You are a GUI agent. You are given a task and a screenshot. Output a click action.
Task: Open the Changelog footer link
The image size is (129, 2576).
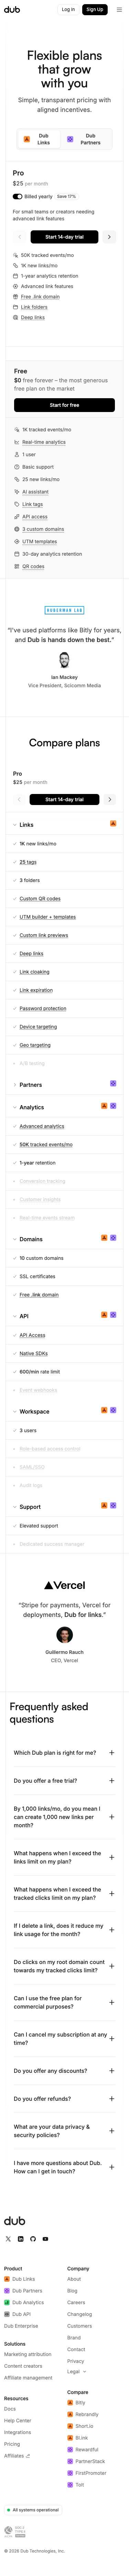point(79,2314)
